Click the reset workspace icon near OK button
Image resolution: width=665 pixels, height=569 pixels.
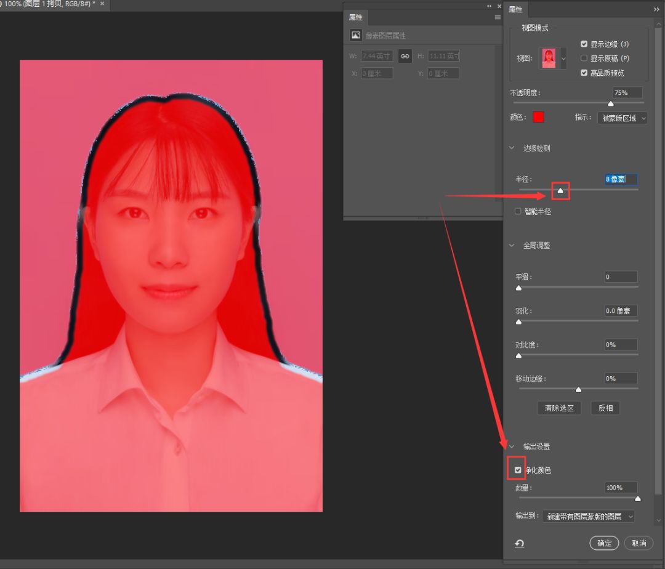click(519, 543)
